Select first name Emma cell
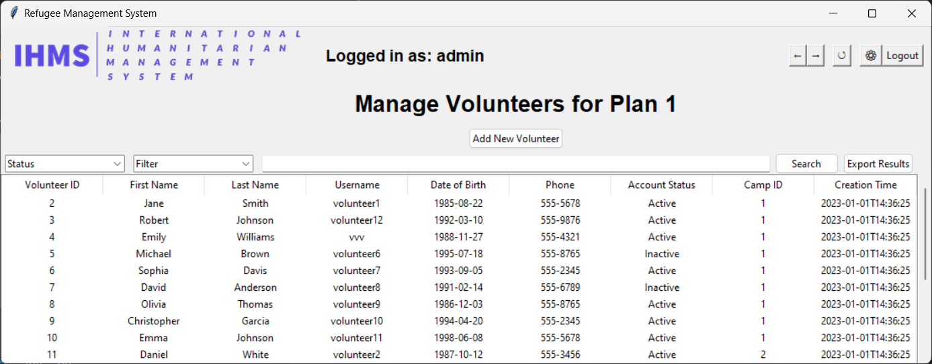Image resolution: width=932 pixels, height=364 pixels. [154, 338]
